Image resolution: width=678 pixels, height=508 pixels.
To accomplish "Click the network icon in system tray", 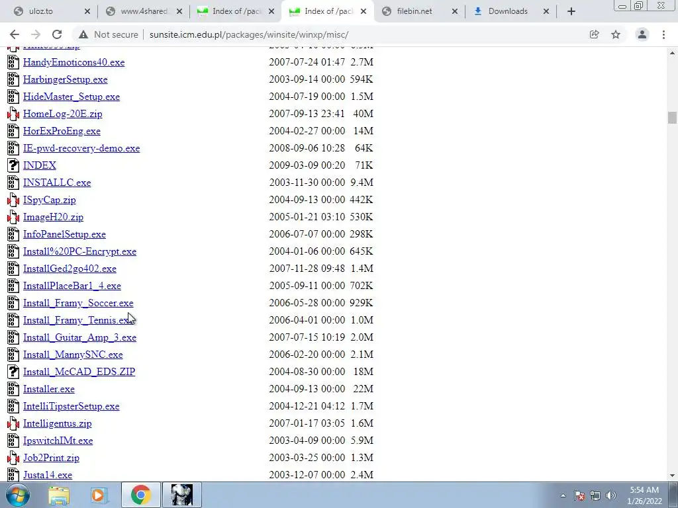I will coord(595,495).
